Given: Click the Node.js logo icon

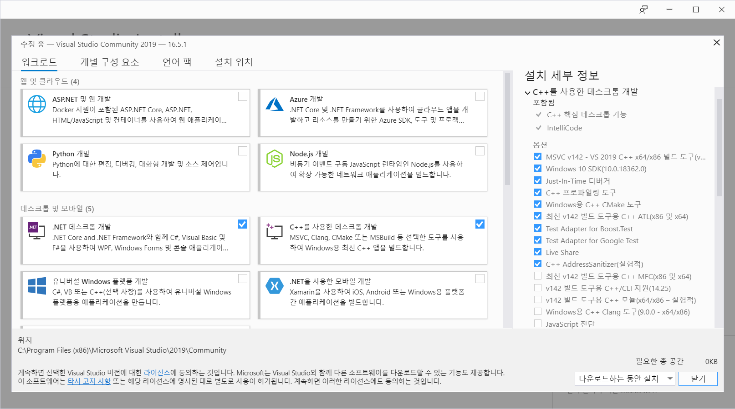Looking at the screenshot, I should (275, 159).
